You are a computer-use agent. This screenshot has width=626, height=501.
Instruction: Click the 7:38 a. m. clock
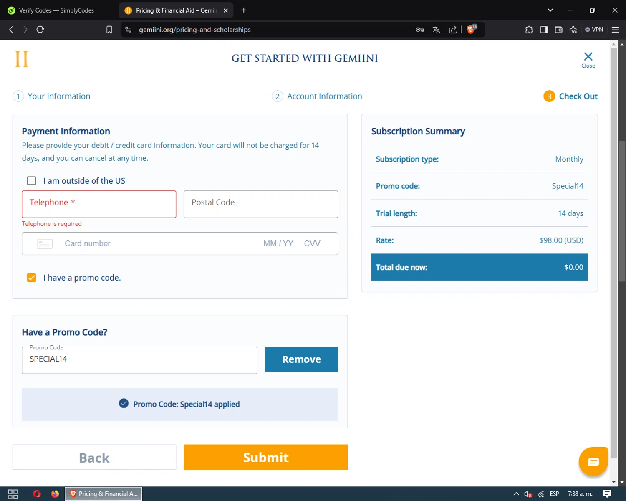[580, 494]
